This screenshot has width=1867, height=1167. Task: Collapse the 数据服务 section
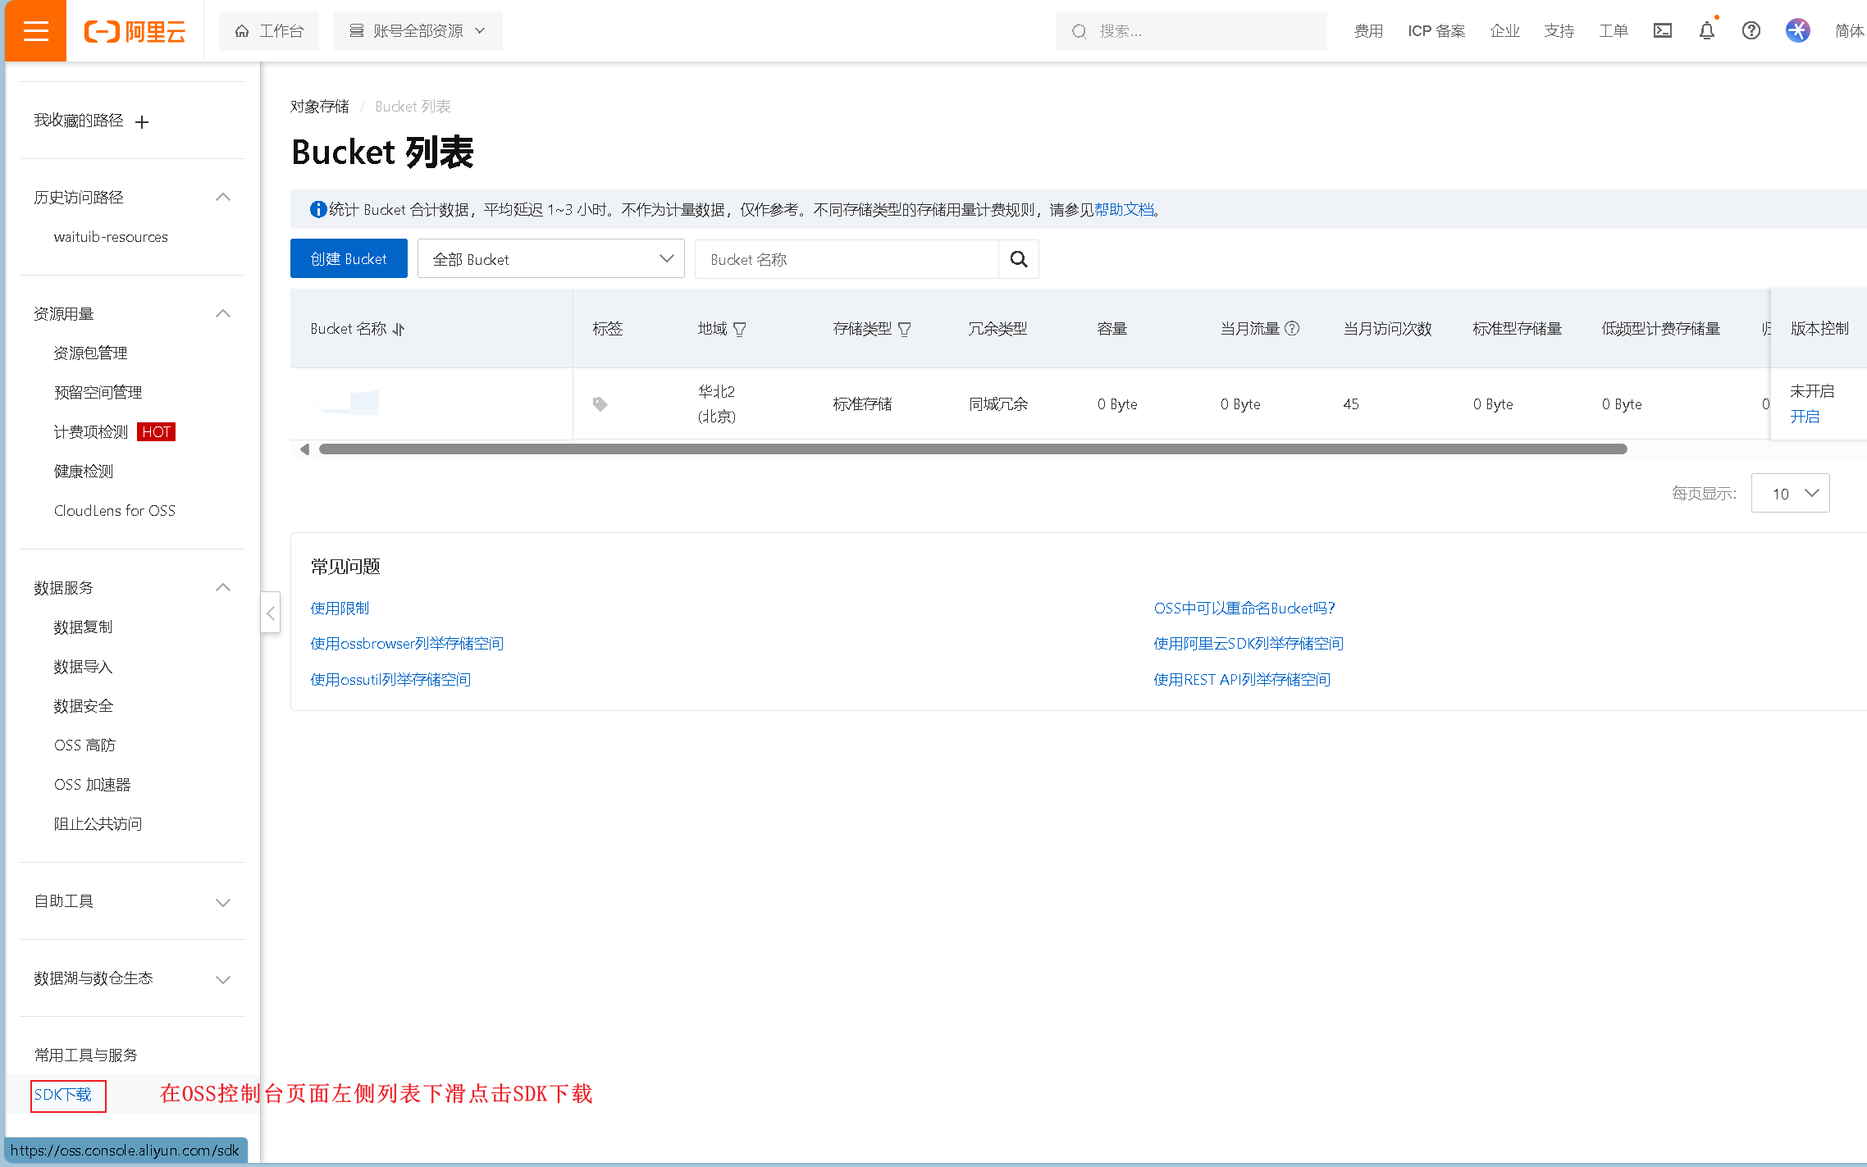222,588
